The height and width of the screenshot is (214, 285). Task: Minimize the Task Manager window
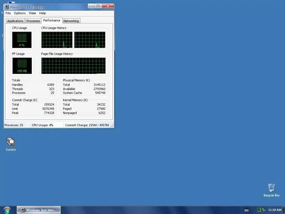pos(91,6)
